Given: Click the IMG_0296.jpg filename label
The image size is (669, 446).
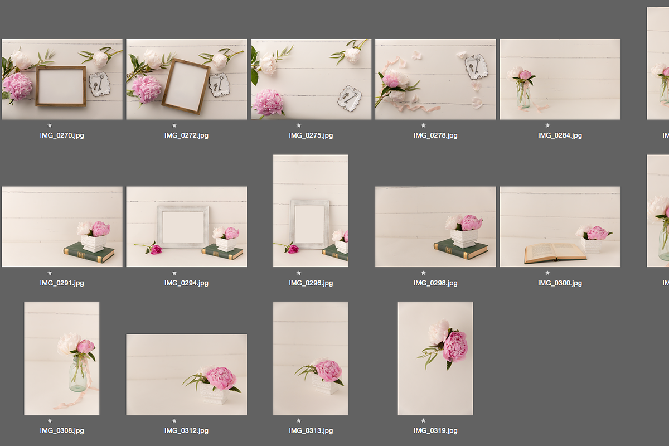Looking at the screenshot, I should pyautogui.click(x=311, y=283).
